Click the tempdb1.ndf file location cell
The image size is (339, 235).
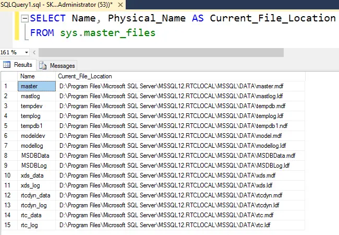tap(180, 126)
